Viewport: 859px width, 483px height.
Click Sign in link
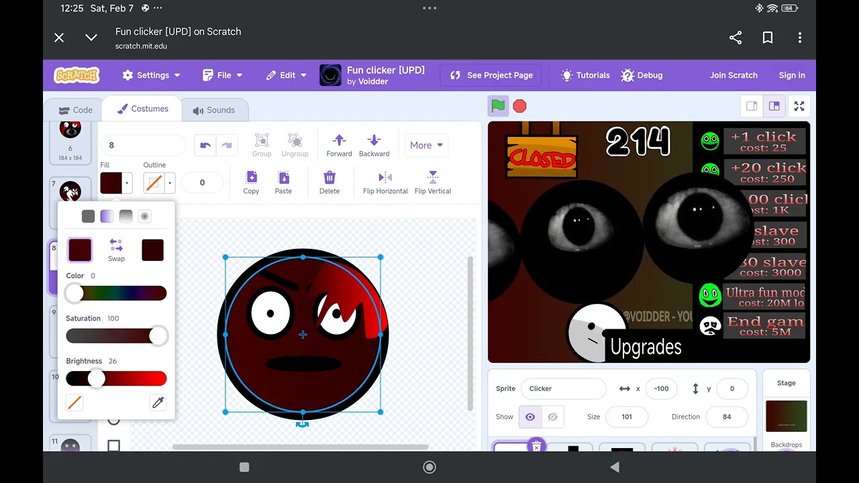click(x=792, y=75)
